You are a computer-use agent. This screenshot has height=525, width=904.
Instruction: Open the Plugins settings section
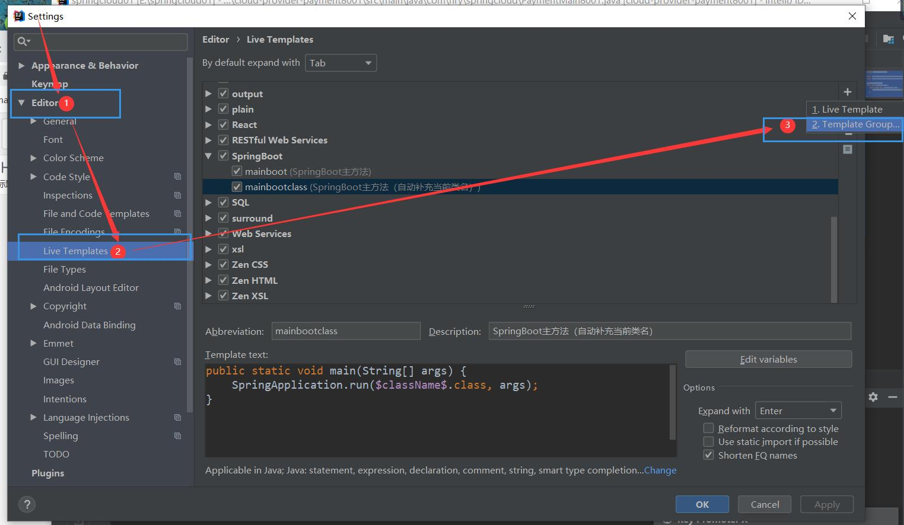pos(48,473)
